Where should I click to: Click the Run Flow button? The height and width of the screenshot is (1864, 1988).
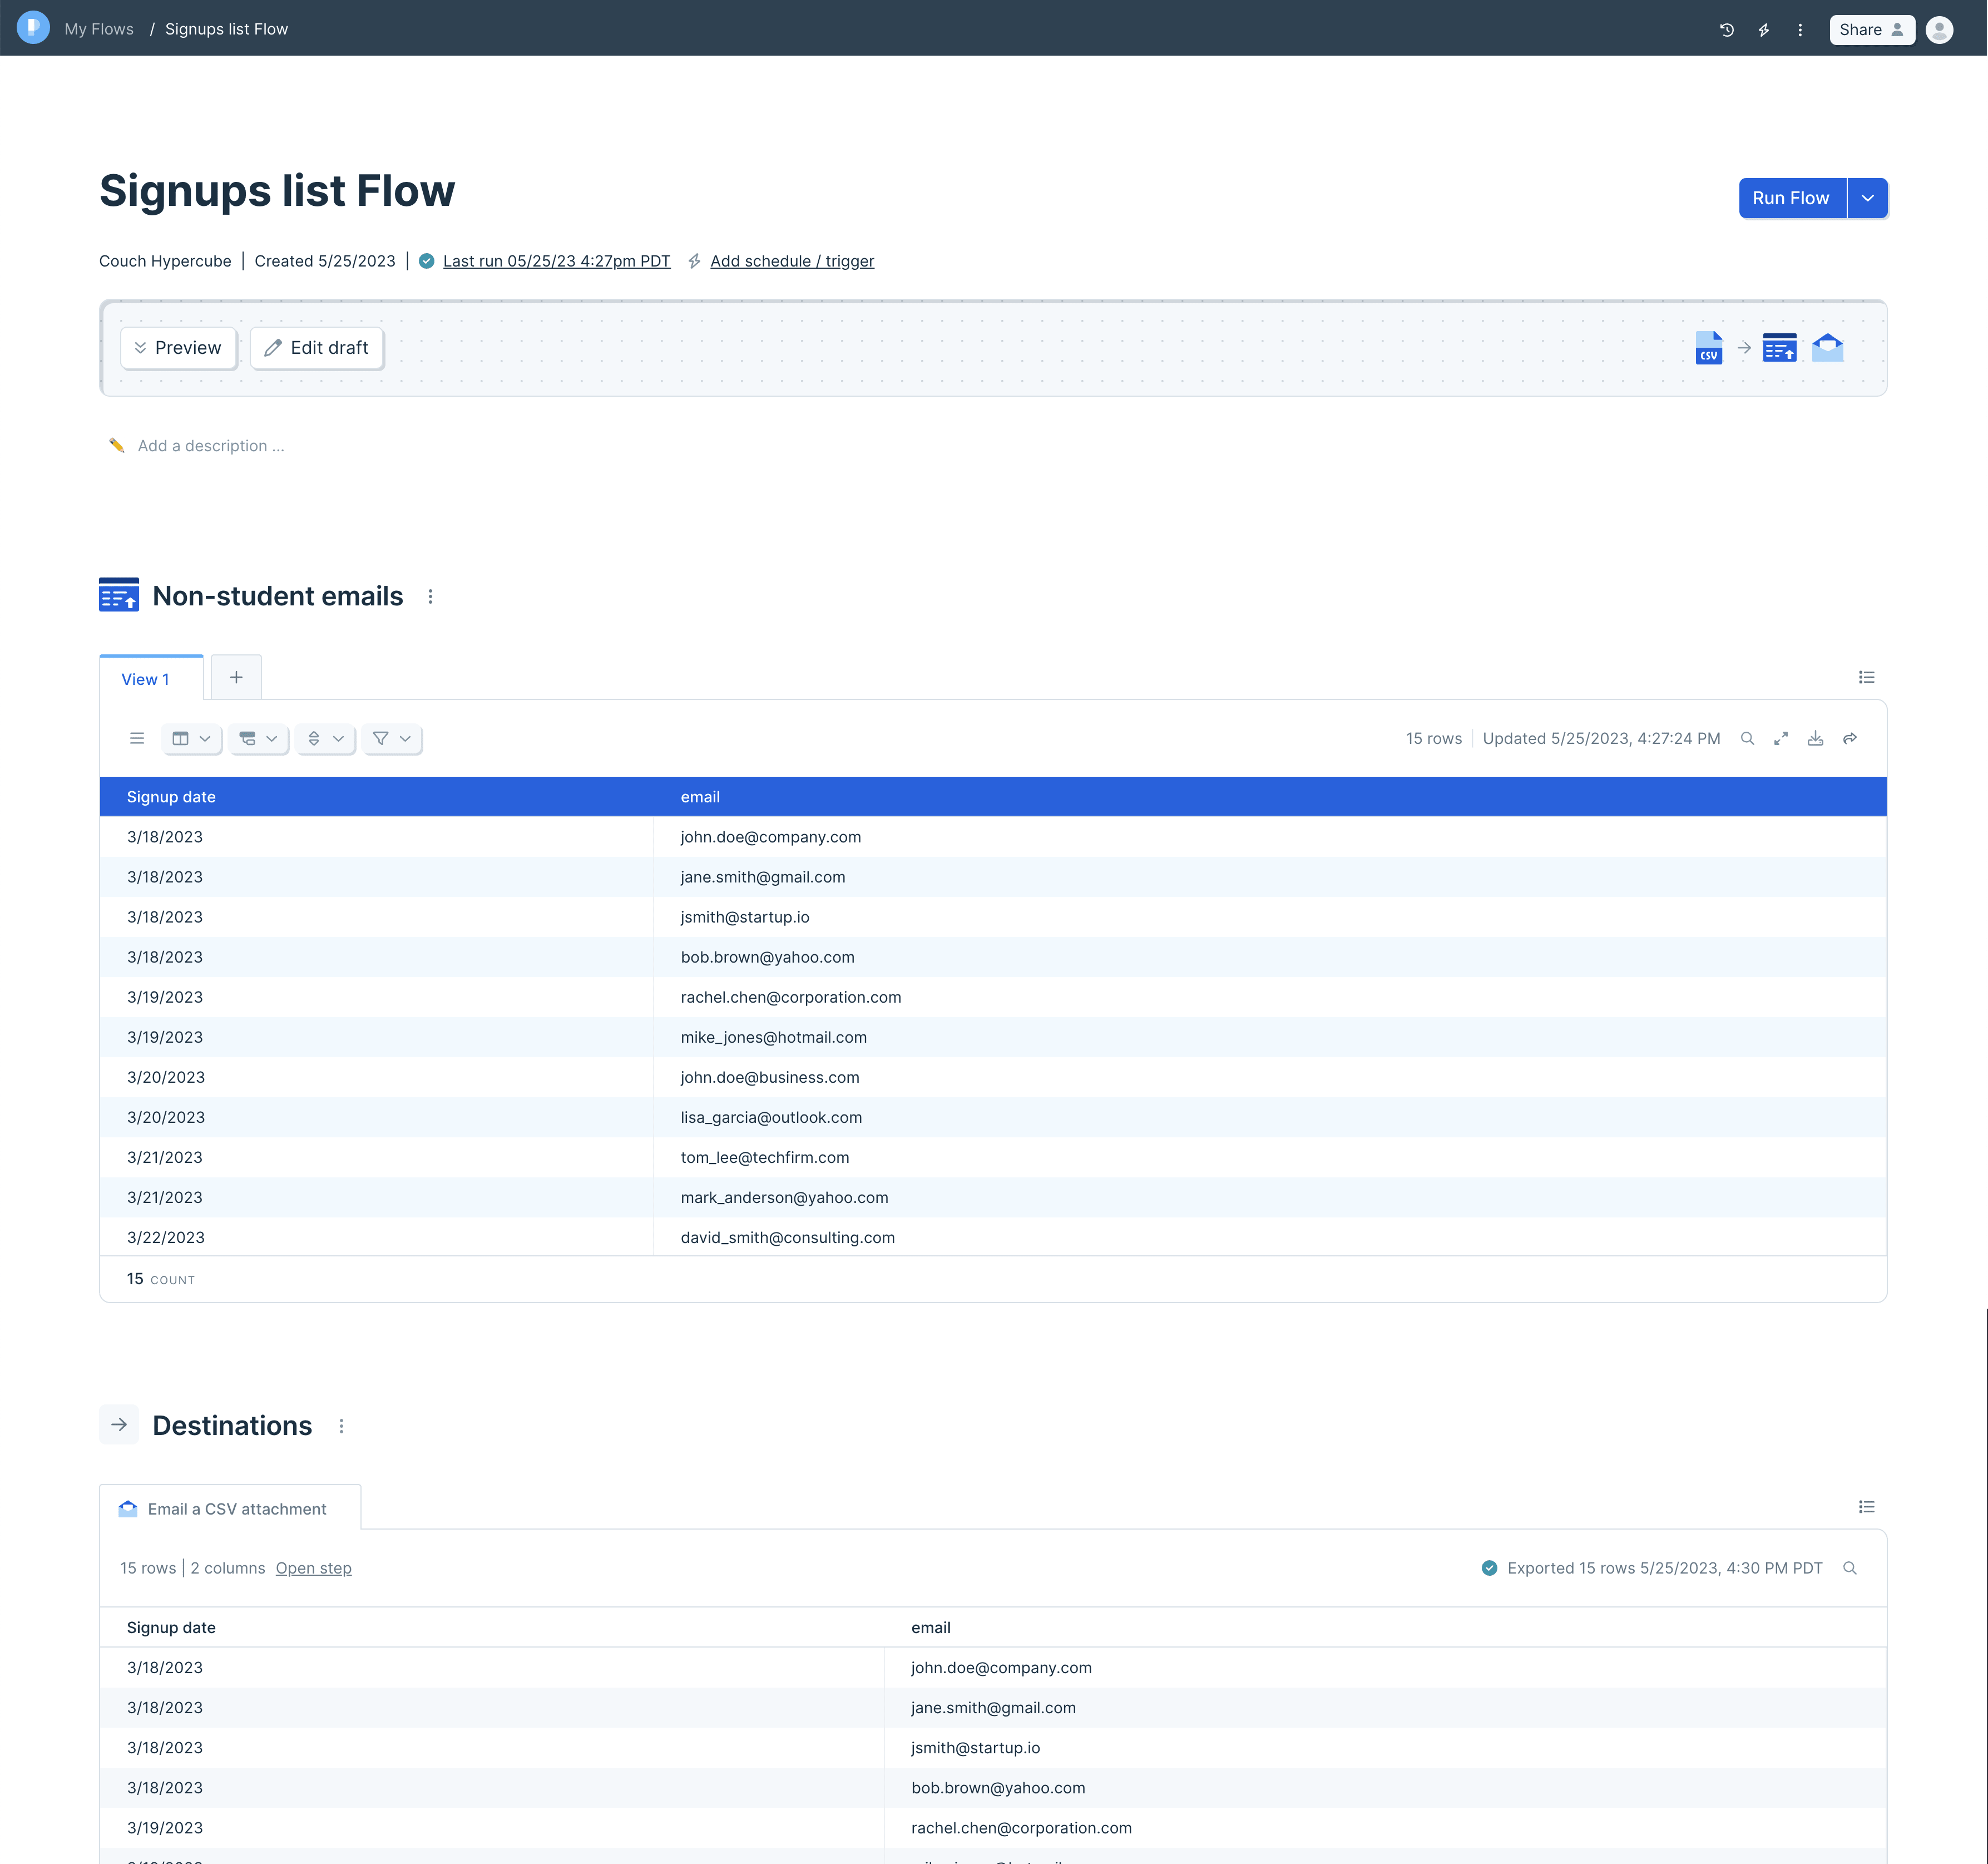(1790, 198)
